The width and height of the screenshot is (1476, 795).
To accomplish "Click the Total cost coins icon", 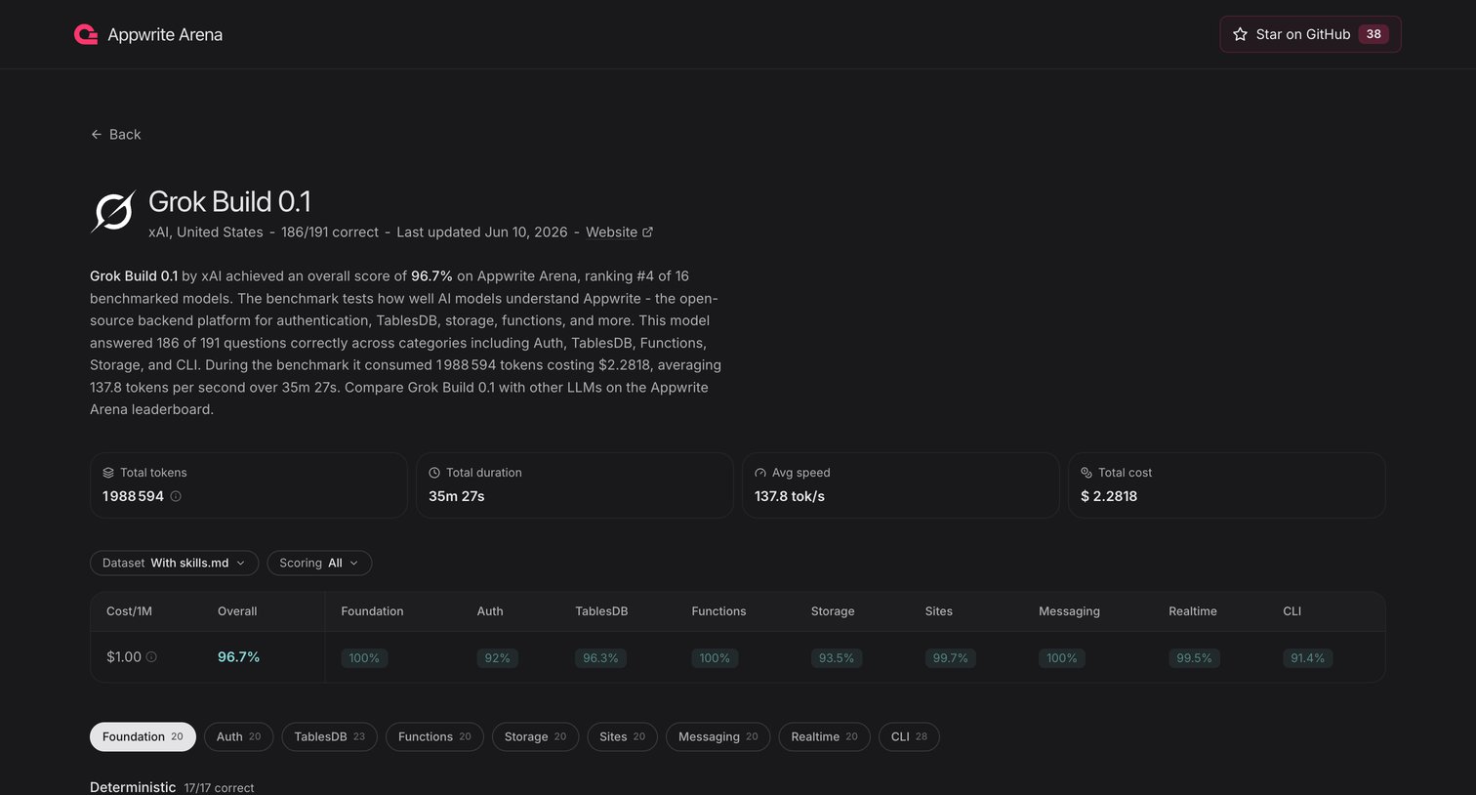I will pos(1086,473).
